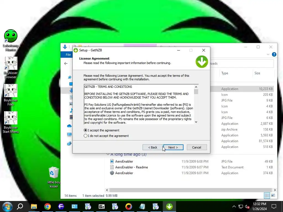Image resolution: width=283 pixels, height=212 pixels.
Task: Click the Explorer back navigation arrow
Action: tap(66, 63)
